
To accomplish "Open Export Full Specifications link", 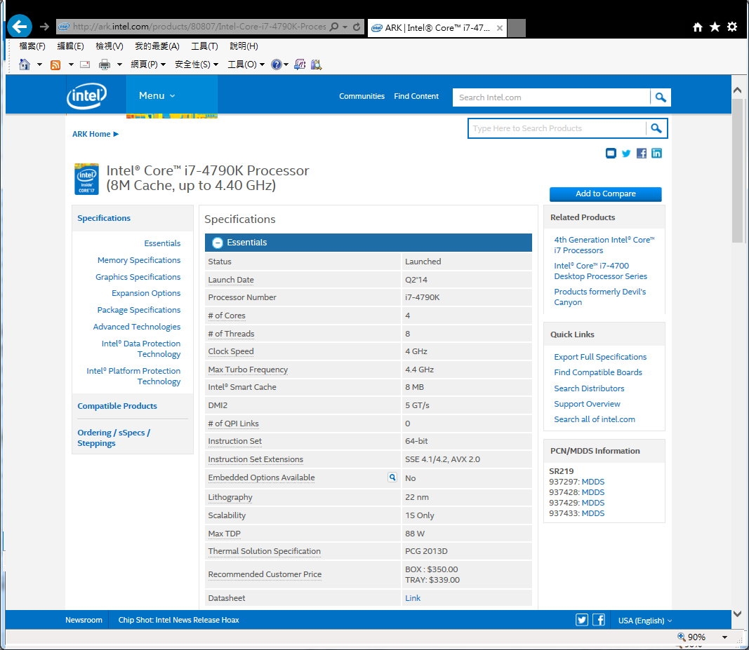I will click(600, 357).
